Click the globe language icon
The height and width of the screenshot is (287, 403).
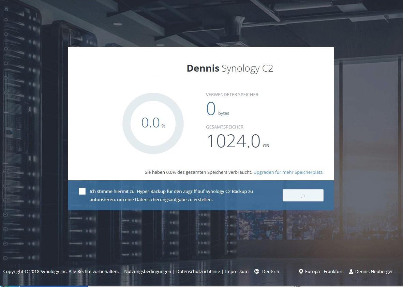(257, 271)
